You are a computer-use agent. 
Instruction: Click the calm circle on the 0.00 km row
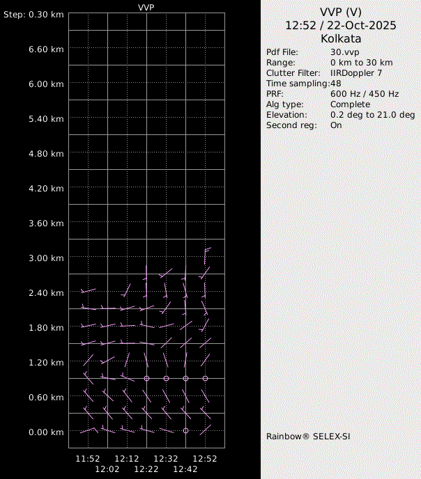pos(185,431)
